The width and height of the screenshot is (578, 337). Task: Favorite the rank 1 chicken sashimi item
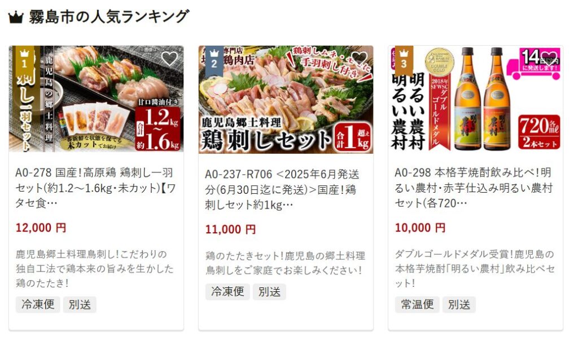click(x=169, y=59)
